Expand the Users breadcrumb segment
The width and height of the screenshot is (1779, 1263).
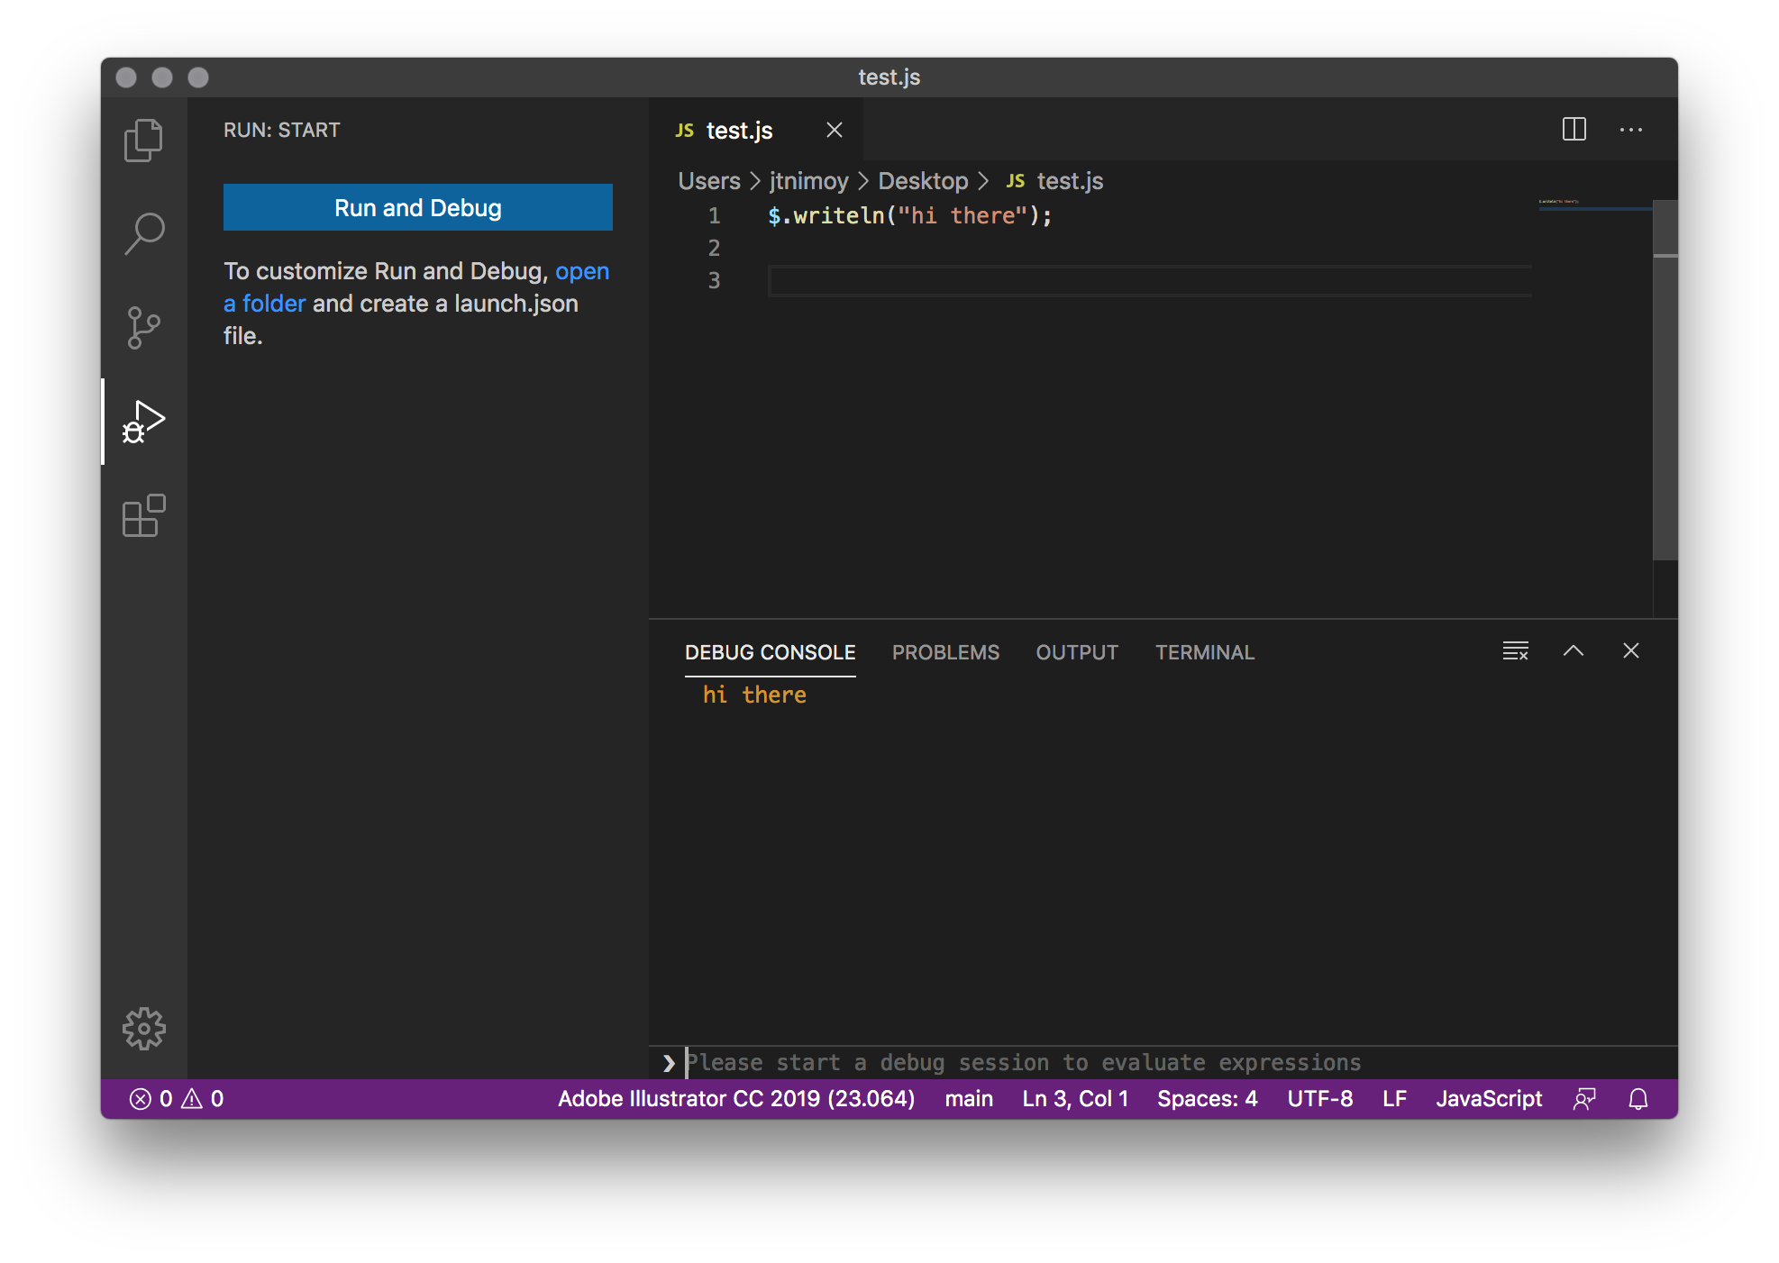[709, 181]
